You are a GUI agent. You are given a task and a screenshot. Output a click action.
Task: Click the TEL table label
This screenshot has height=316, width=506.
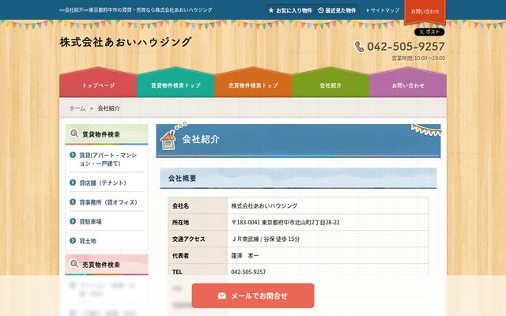[x=177, y=272]
